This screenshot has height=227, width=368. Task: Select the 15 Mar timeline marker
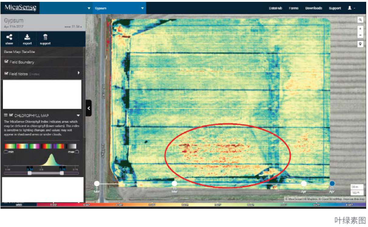pyautogui.click(x=174, y=184)
